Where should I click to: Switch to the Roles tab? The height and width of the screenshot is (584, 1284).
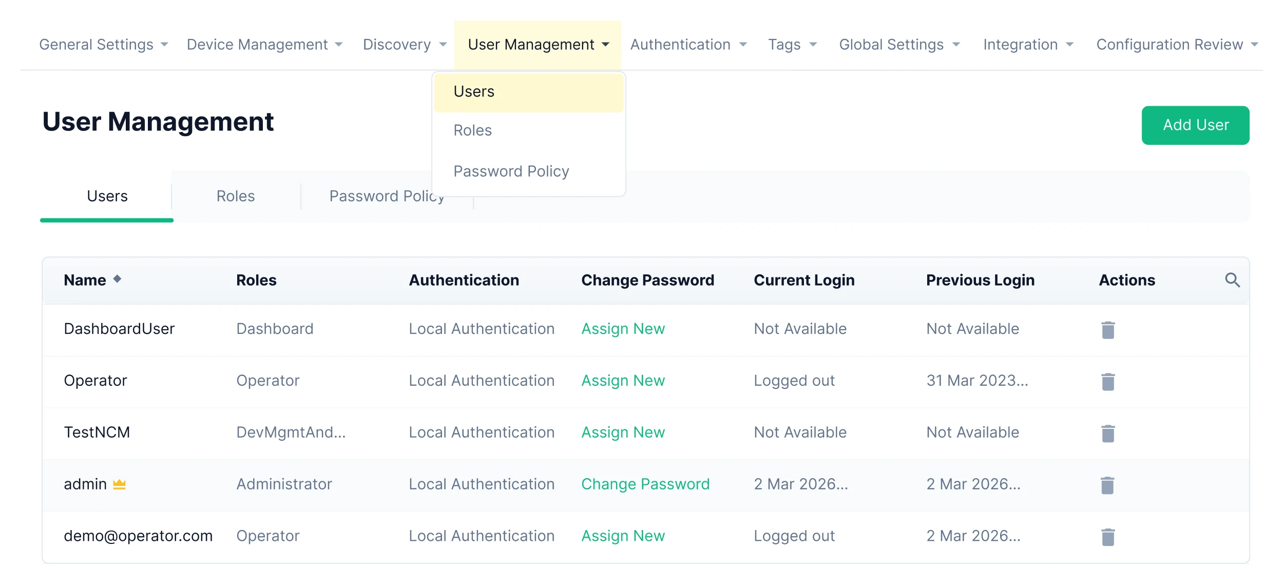pos(236,196)
